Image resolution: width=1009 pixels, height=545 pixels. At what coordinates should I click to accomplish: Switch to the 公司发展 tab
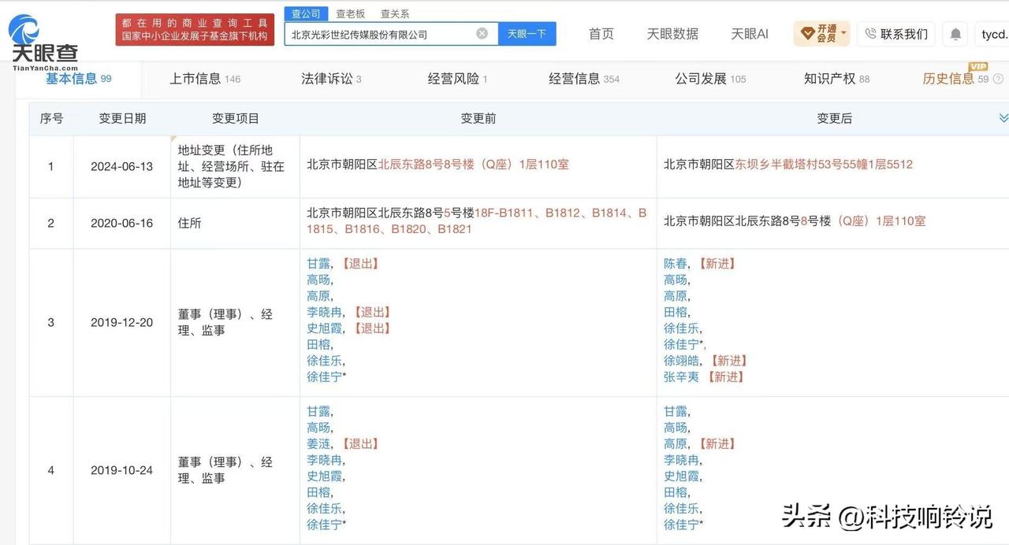click(x=710, y=79)
